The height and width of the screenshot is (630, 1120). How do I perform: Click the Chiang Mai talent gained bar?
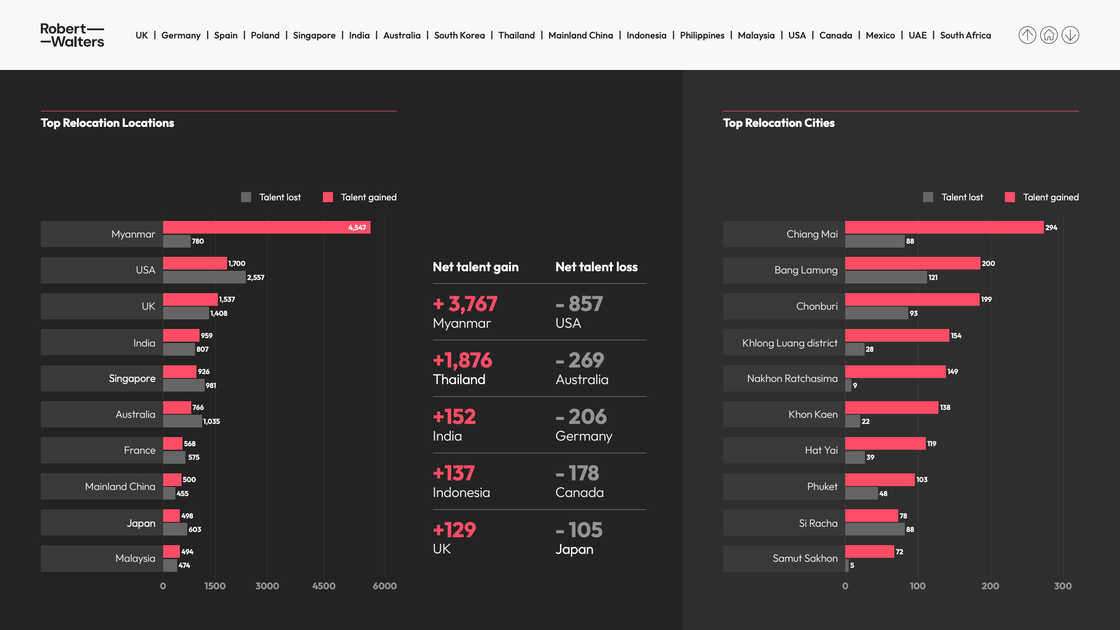coord(944,227)
